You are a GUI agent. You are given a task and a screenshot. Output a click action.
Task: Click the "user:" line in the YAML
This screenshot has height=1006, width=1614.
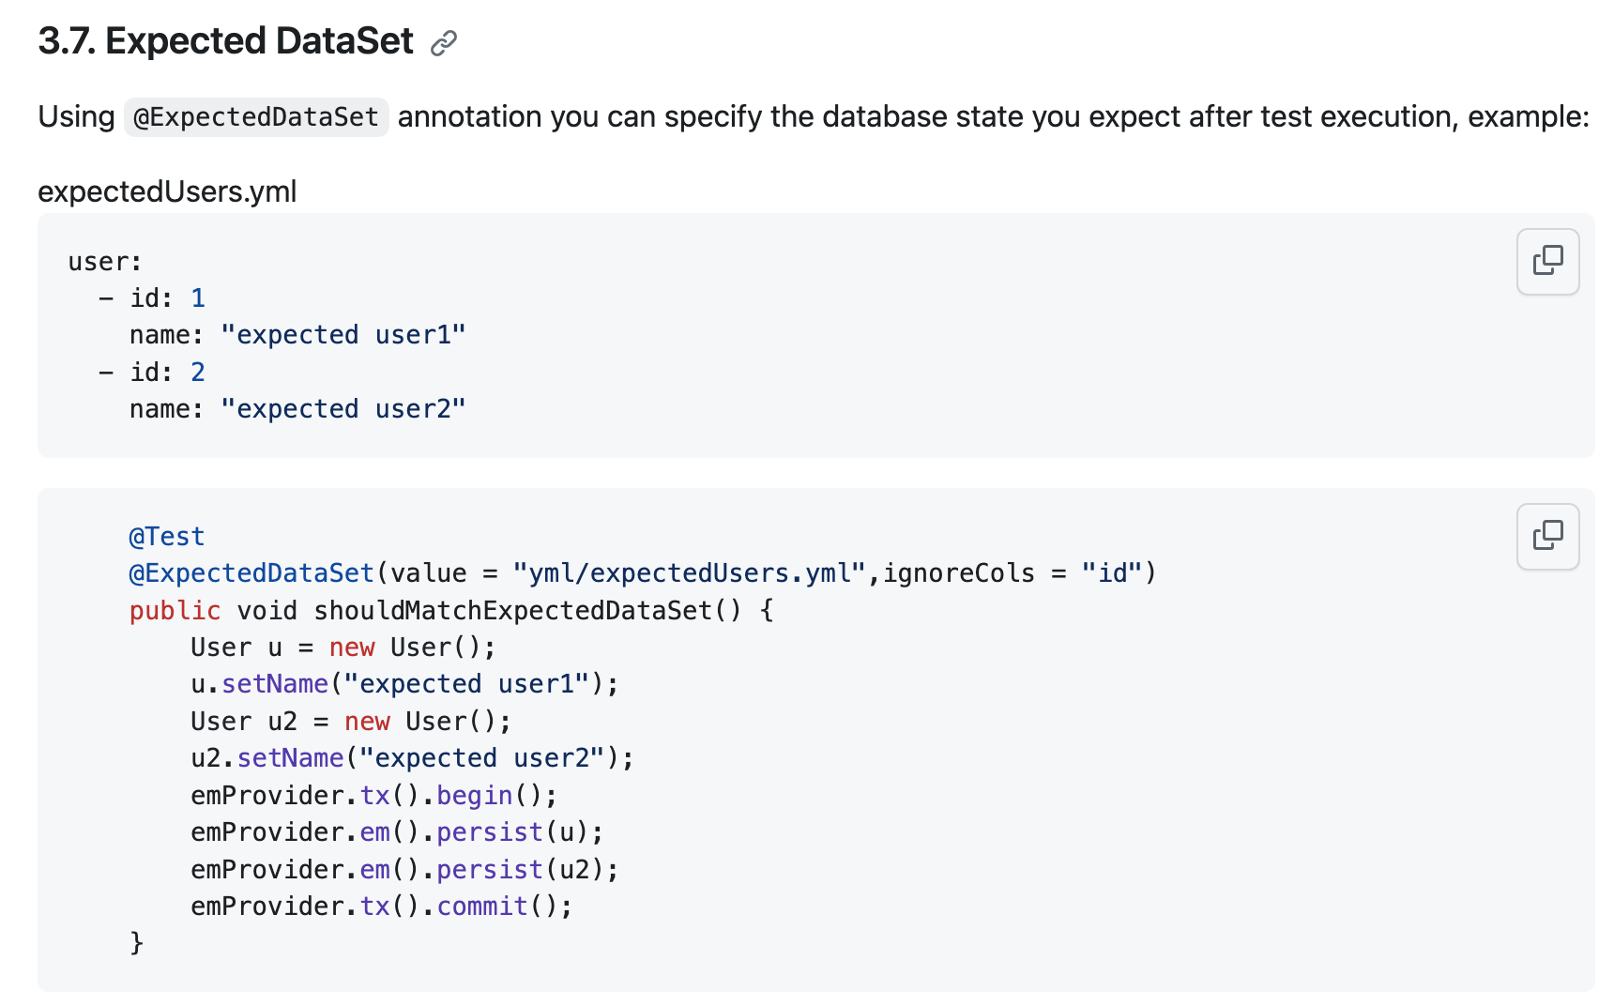tap(104, 262)
